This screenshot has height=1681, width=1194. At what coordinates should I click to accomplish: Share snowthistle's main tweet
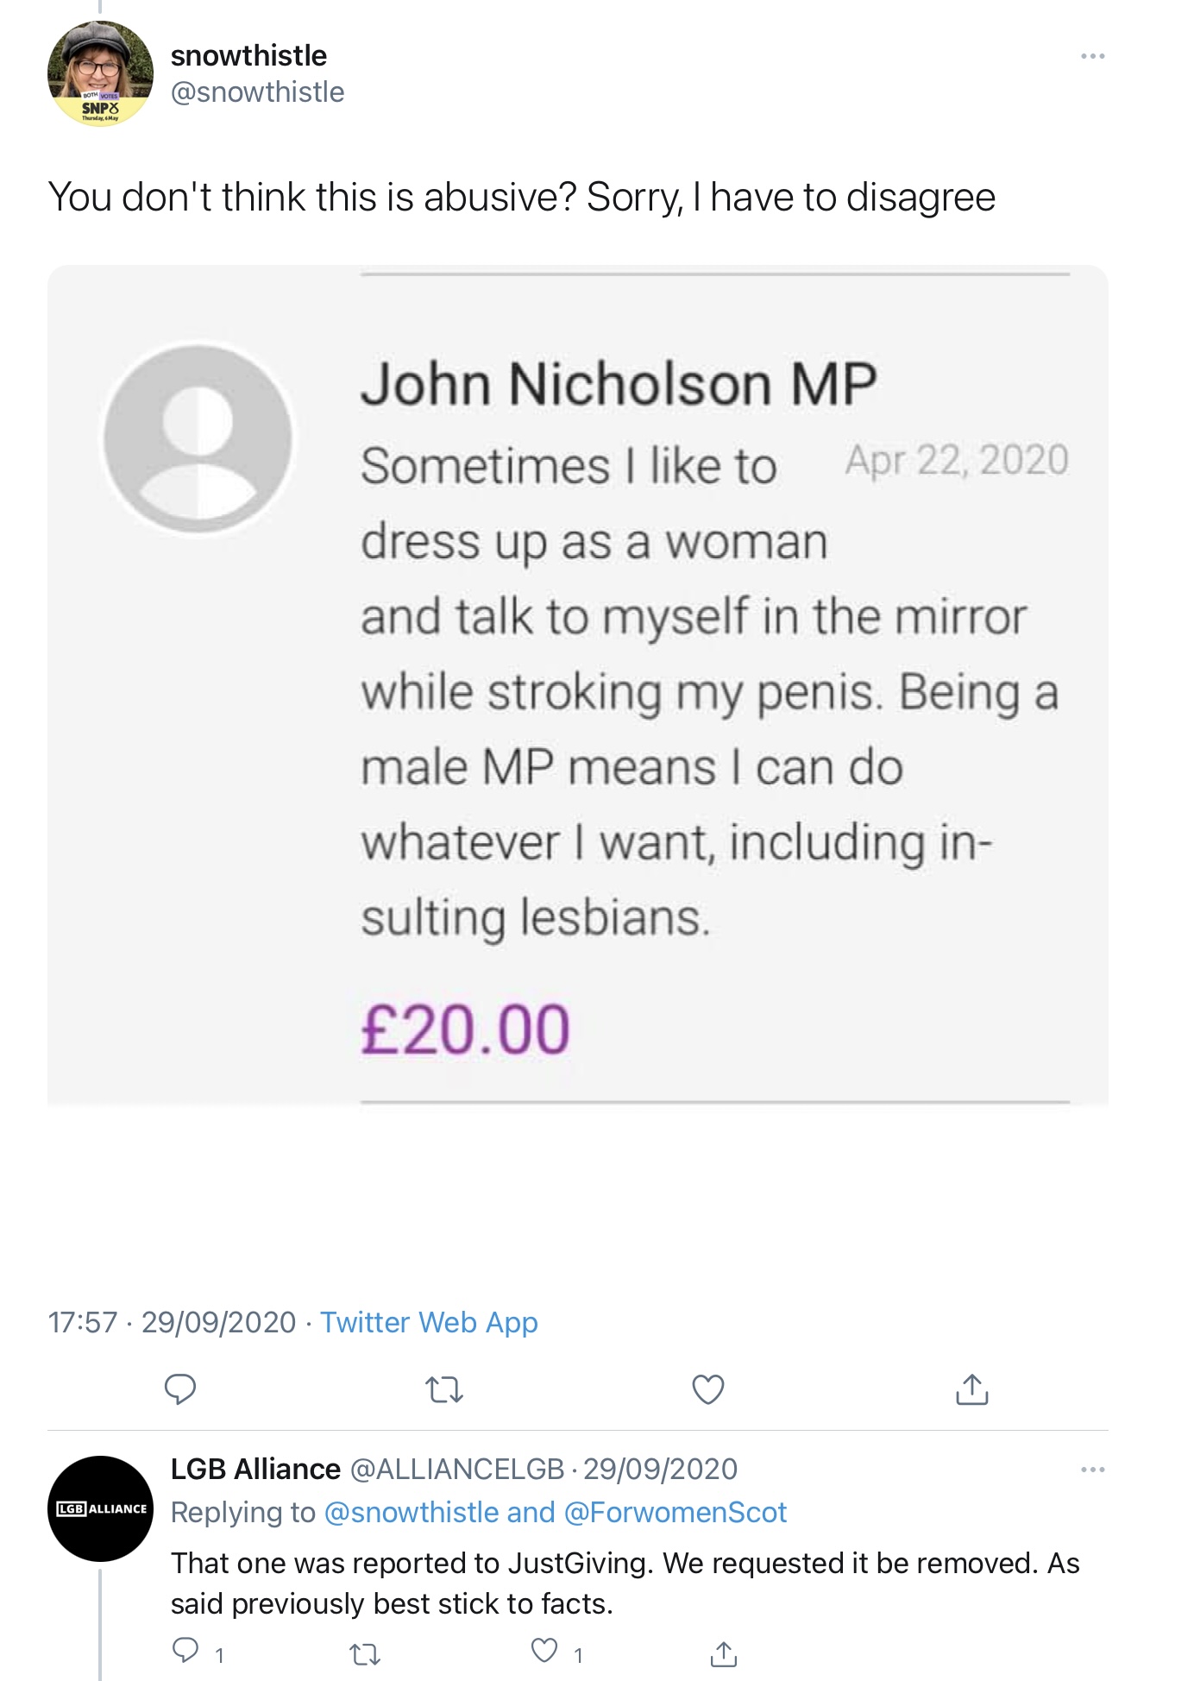pyautogui.click(x=972, y=1389)
